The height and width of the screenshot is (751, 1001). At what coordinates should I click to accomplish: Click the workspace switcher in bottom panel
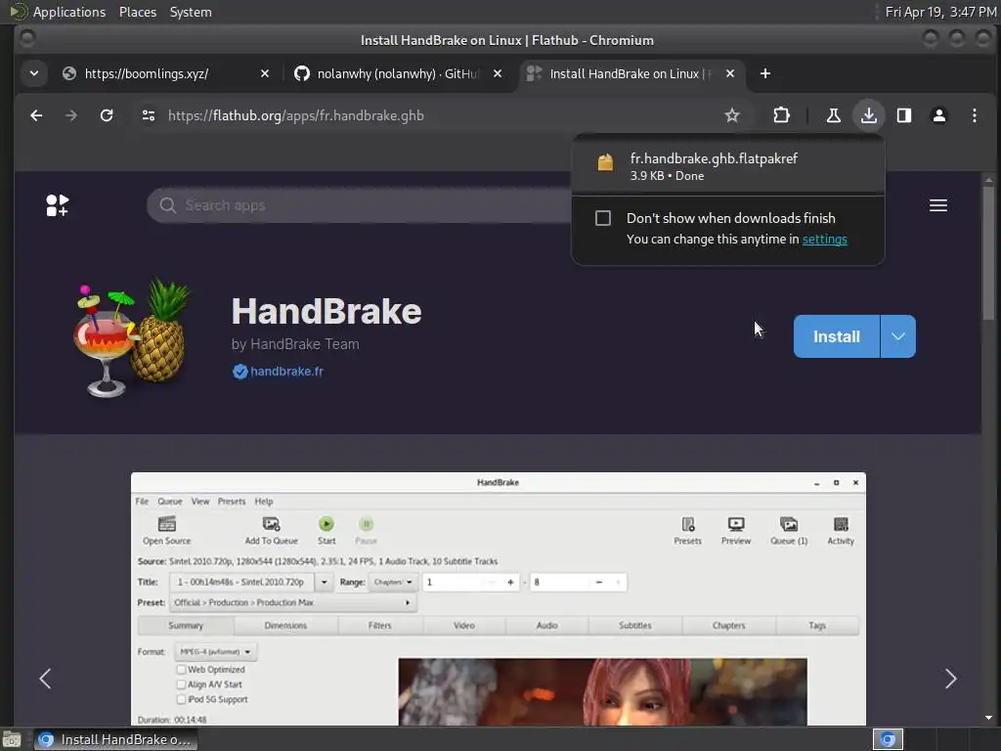(x=888, y=739)
